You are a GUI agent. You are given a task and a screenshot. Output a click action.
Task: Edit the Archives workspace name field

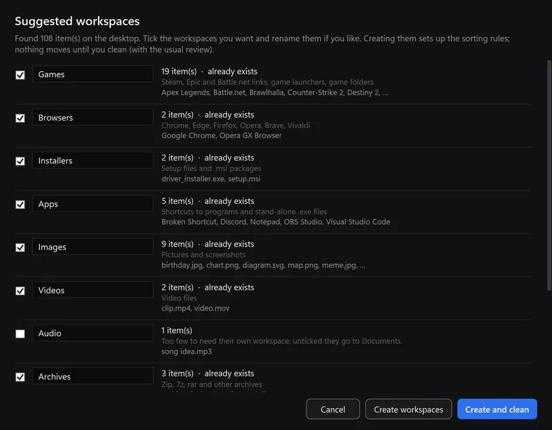93,376
